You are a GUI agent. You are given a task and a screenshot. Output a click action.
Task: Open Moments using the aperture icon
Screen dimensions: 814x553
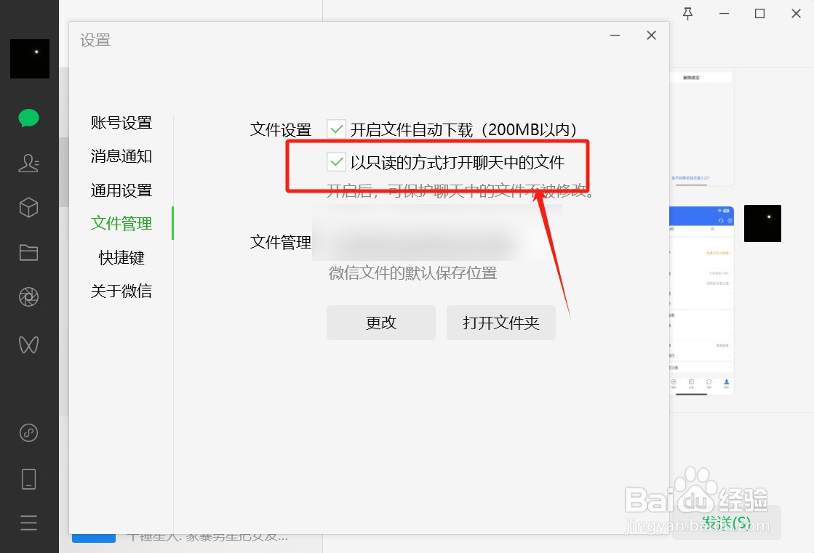pyautogui.click(x=28, y=296)
